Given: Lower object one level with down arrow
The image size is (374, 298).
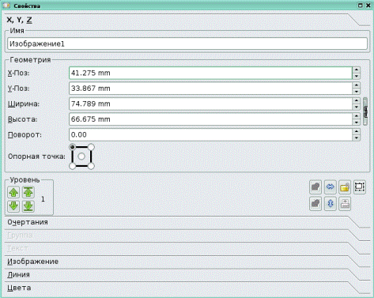Looking at the screenshot, I should tap(13, 206).
